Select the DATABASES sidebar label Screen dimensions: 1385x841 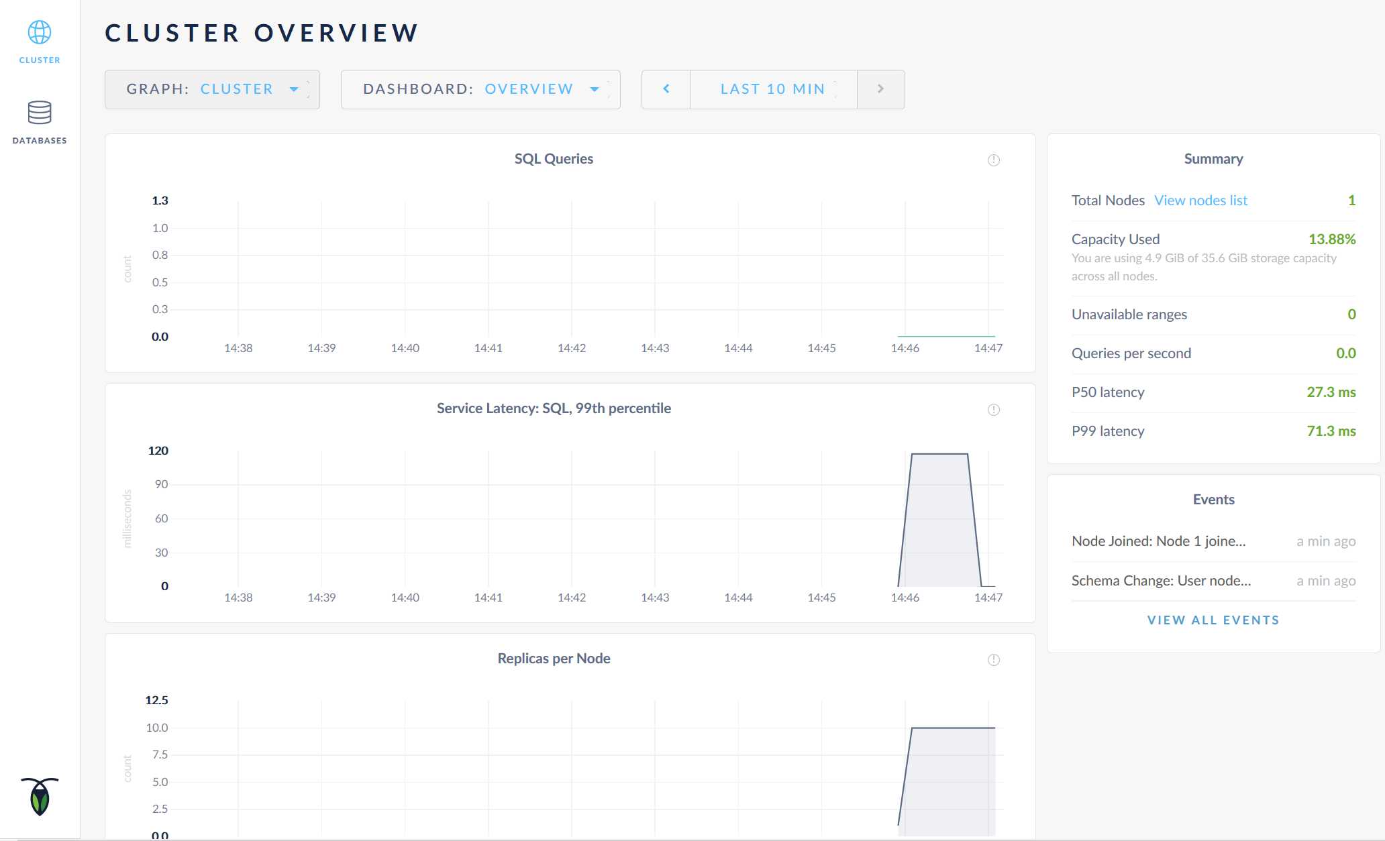pyautogui.click(x=40, y=140)
